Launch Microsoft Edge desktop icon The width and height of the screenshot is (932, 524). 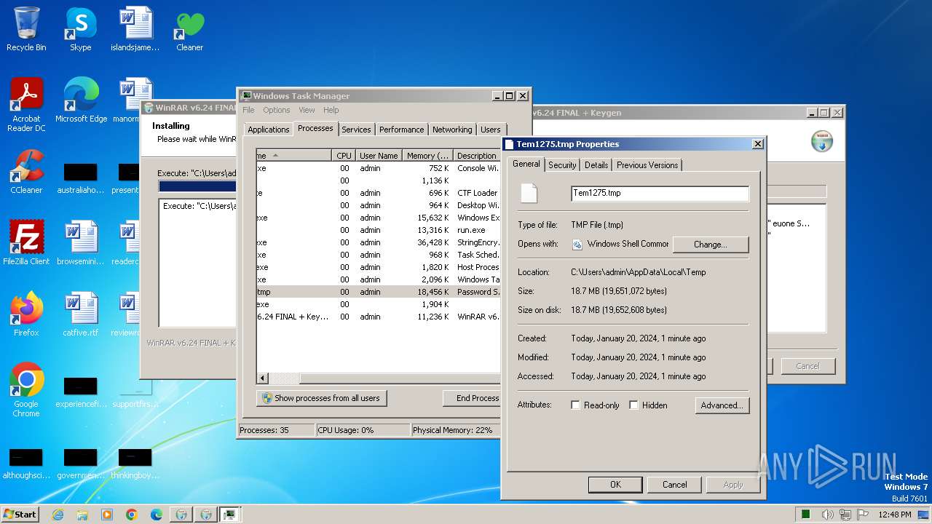[81, 100]
